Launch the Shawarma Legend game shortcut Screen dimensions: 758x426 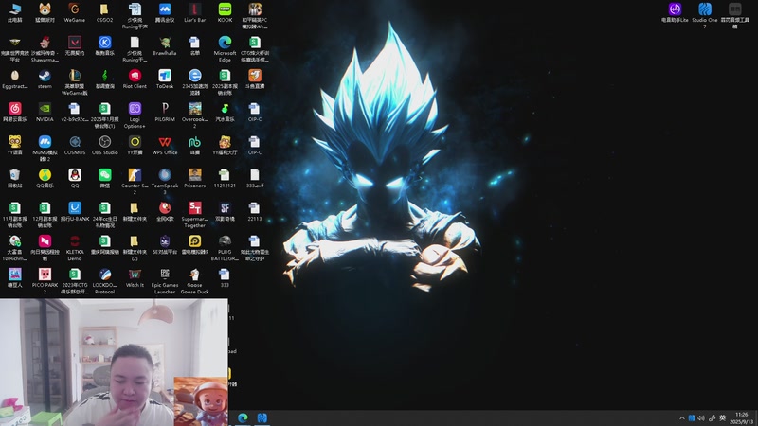pos(45,49)
